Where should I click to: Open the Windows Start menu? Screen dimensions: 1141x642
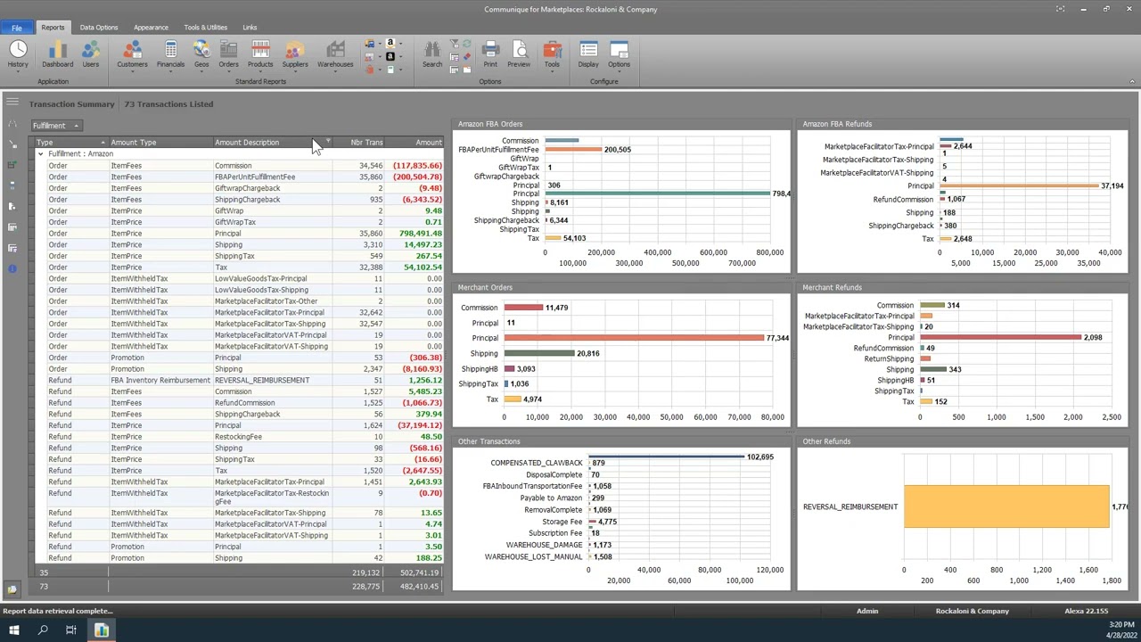tap(14, 630)
